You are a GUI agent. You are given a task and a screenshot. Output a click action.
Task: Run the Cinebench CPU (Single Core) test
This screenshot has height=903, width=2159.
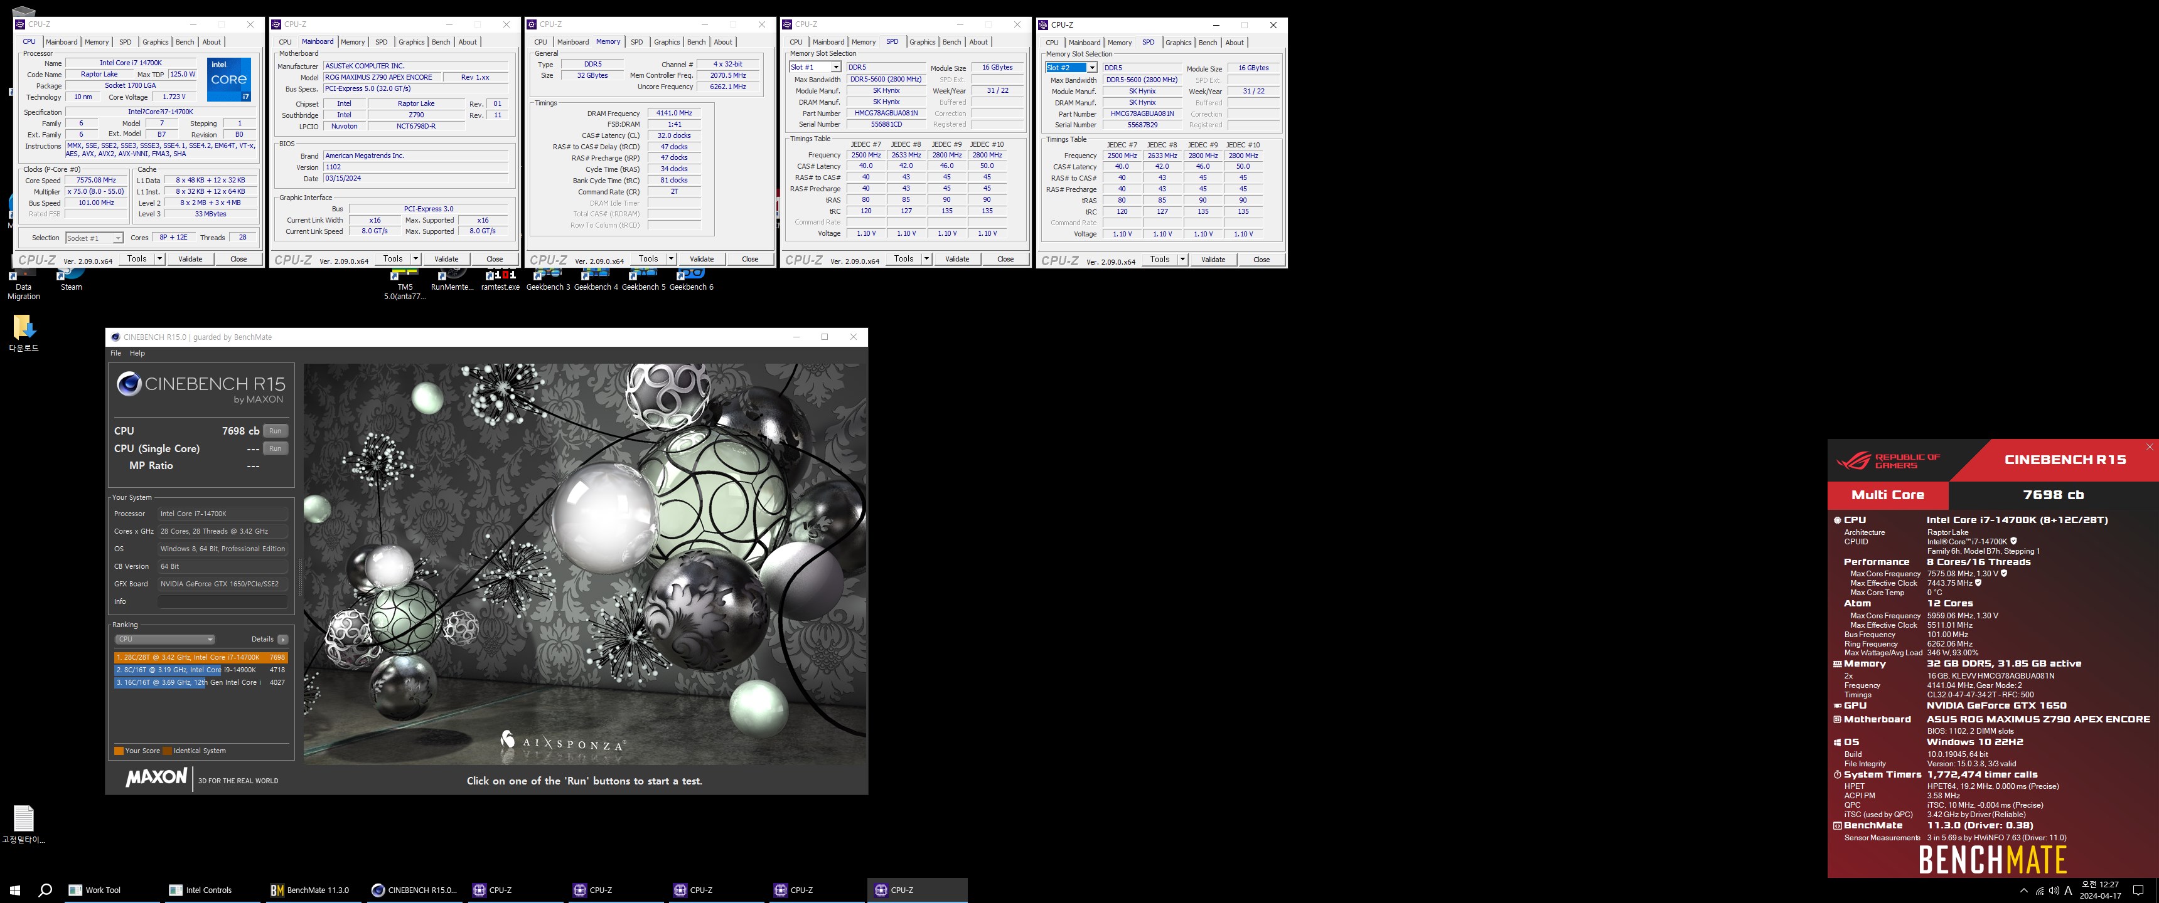275,448
